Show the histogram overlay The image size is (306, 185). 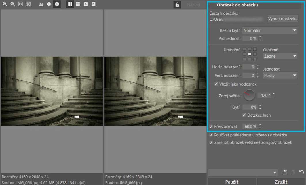[41, 4]
